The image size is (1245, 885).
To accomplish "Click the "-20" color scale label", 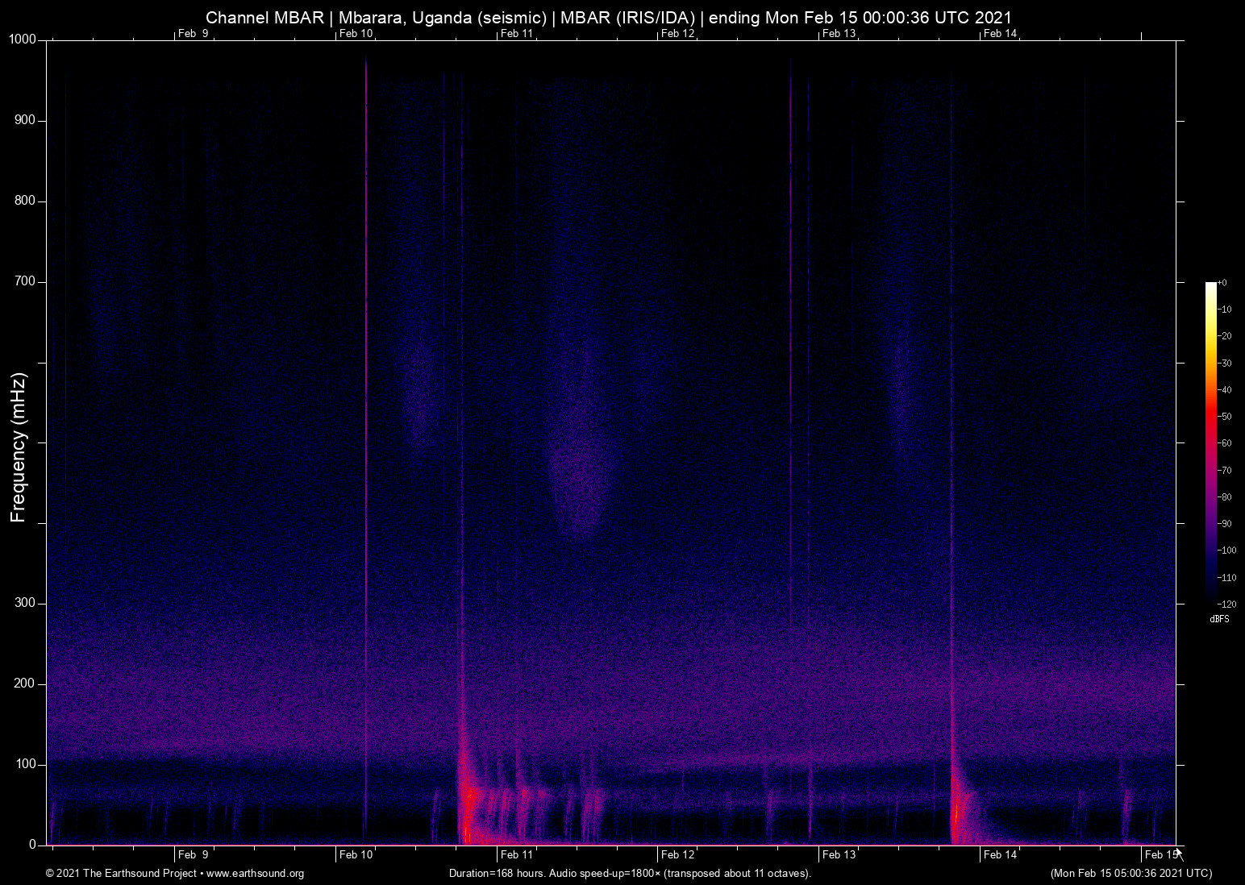I will (x=1225, y=336).
